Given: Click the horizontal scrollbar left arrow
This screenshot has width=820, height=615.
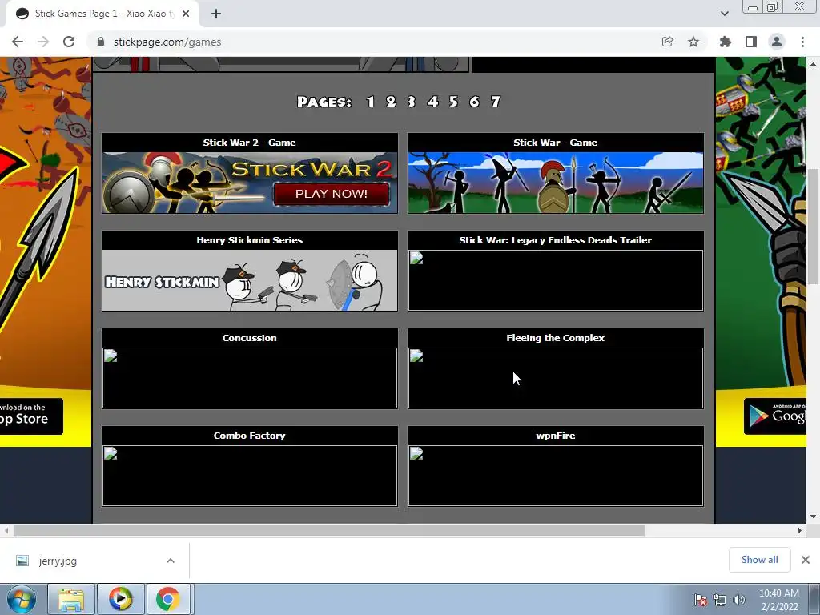Looking at the screenshot, I should (x=6, y=530).
